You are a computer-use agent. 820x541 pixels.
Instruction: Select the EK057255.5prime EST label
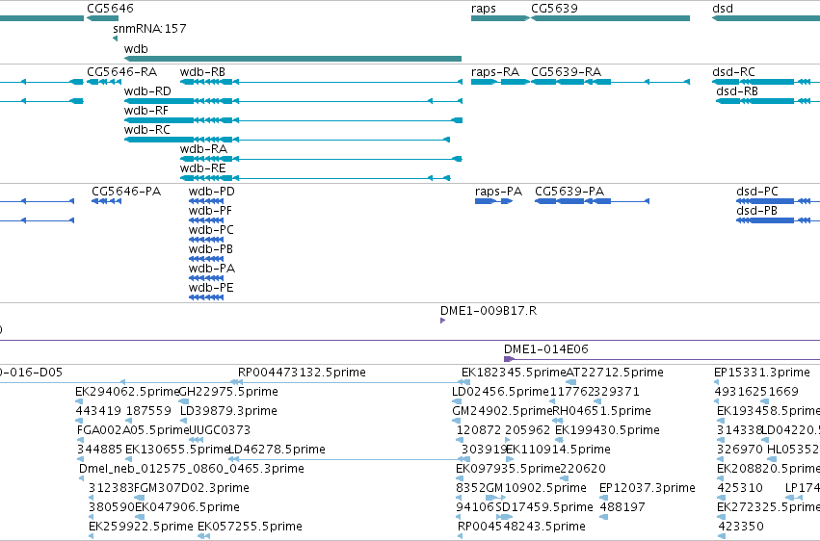click(250, 527)
